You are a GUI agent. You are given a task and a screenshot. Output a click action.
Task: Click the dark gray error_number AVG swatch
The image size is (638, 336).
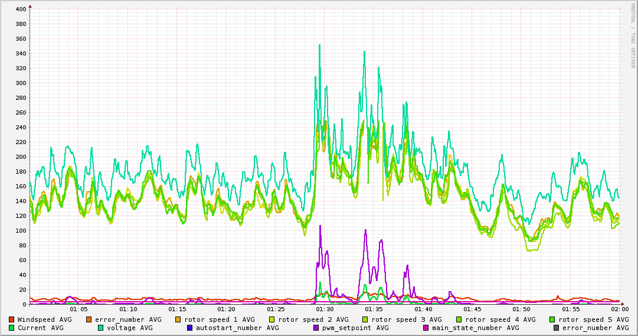coord(557,328)
